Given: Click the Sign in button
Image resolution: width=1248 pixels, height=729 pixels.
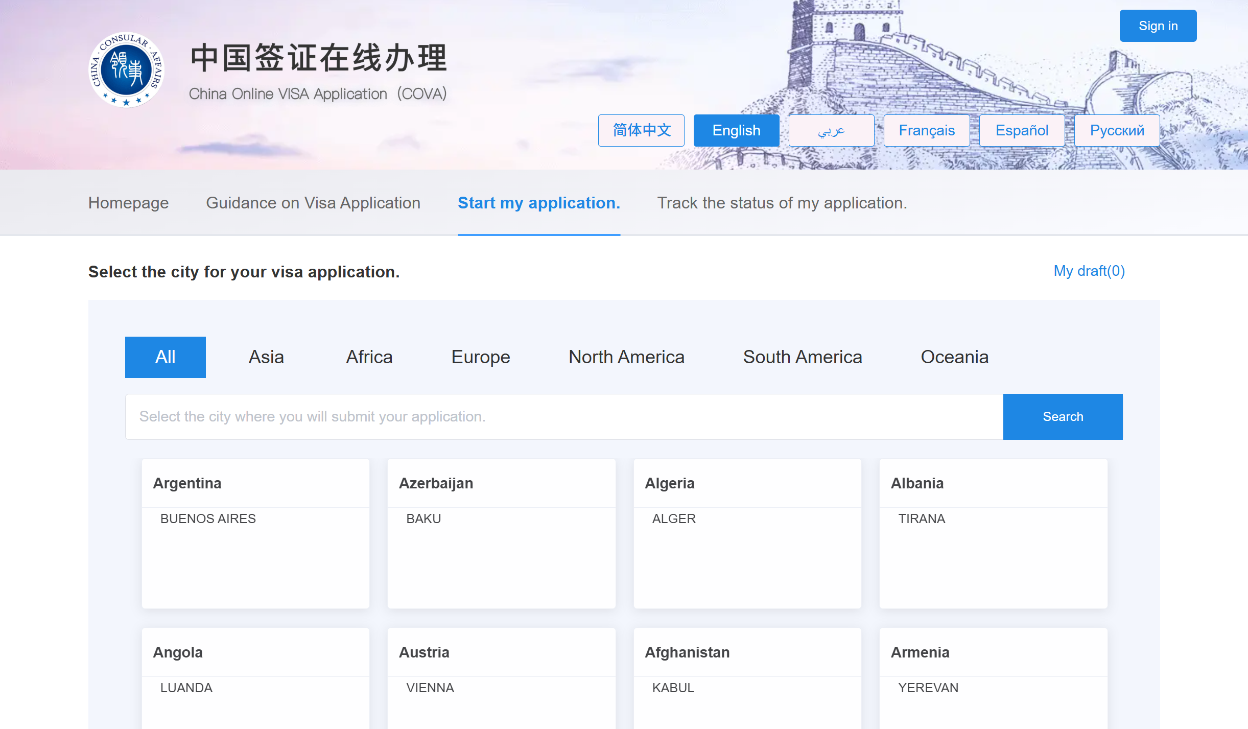Looking at the screenshot, I should pyautogui.click(x=1158, y=26).
